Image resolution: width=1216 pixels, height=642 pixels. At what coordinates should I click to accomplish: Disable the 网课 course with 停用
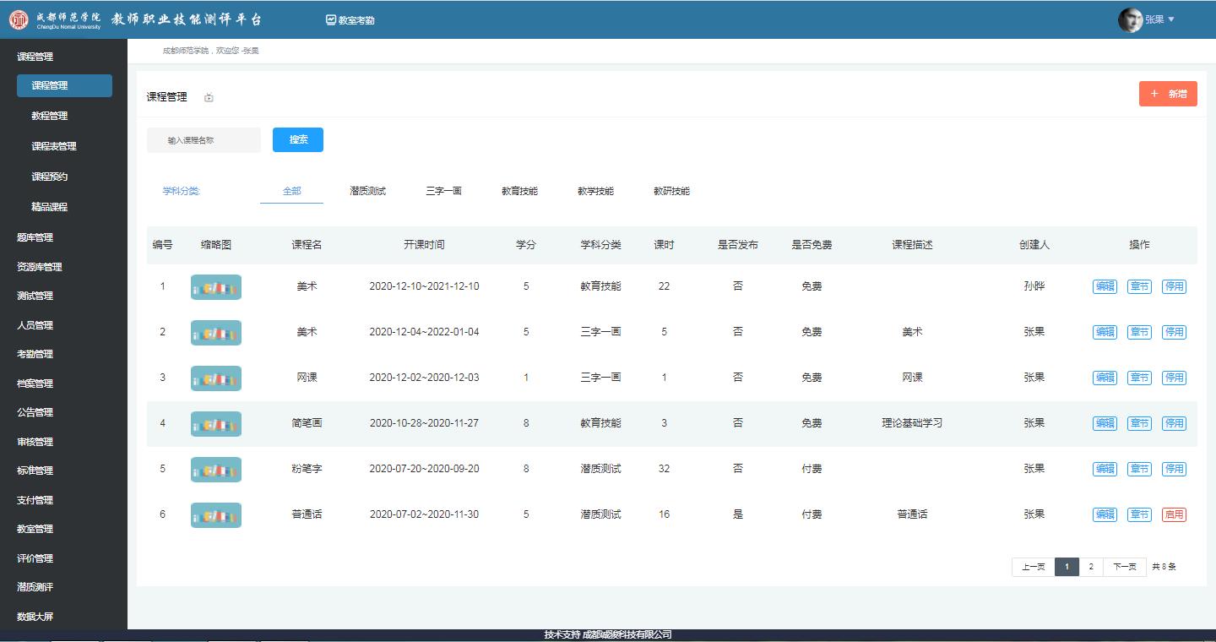[1174, 378]
